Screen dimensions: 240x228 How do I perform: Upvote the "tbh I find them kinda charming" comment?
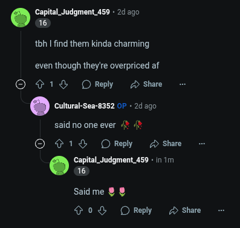(40, 84)
